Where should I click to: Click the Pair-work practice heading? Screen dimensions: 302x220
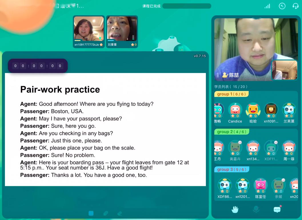(60, 90)
